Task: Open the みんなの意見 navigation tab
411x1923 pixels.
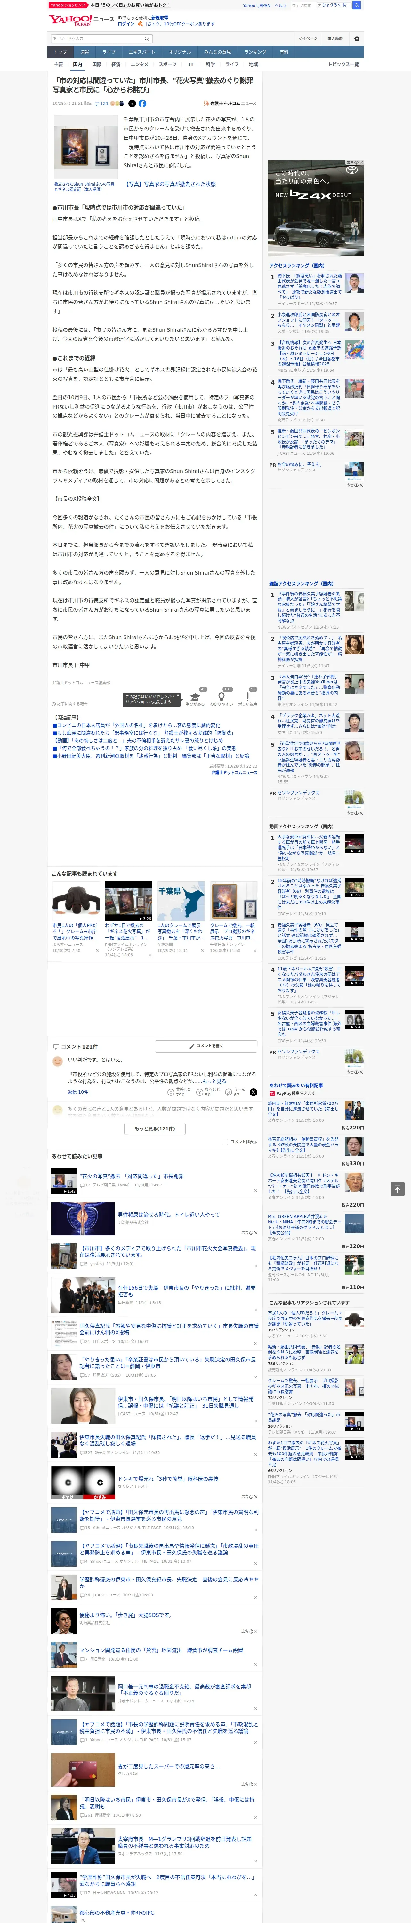Action: coord(218,52)
